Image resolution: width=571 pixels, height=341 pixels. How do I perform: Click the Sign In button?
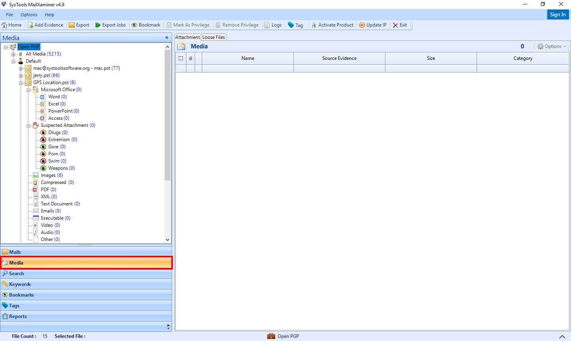[x=558, y=14]
